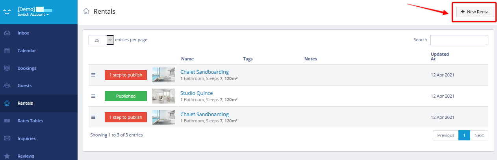This screenshot has height=160, width=497.
Task: Click the Studio Quince thumbnail image
Action: (x=163, y=96)
